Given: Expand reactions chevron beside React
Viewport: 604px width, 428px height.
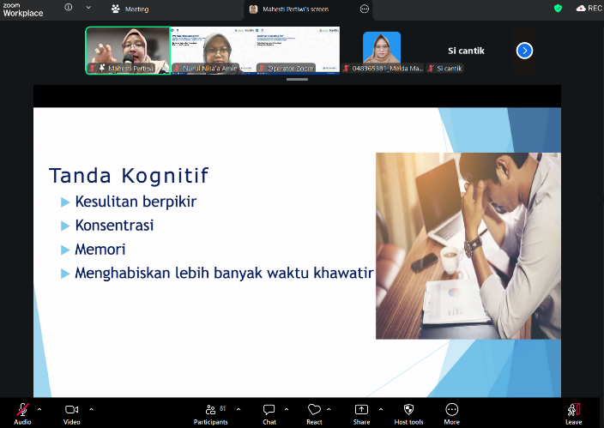Looking at the screenshot, I should 329,409.
